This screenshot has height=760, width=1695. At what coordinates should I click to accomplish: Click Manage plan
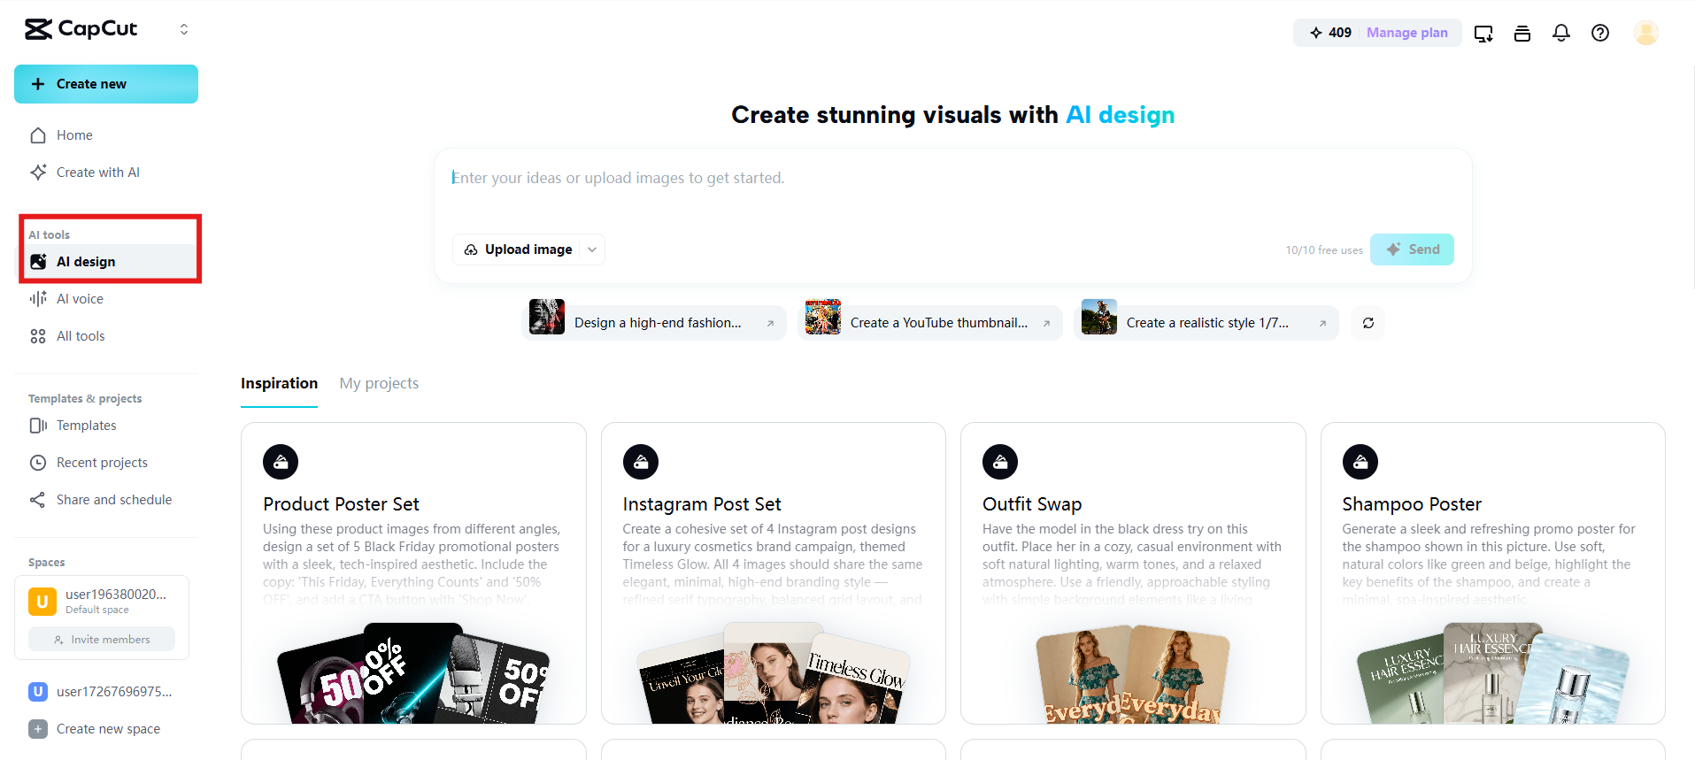[1406, 32]
